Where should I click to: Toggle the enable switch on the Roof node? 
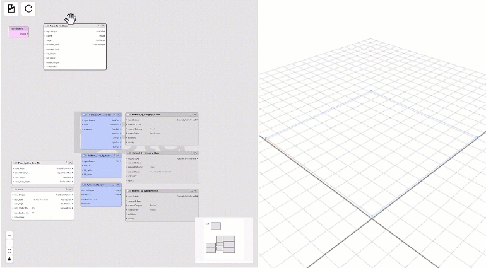point(15,190)
